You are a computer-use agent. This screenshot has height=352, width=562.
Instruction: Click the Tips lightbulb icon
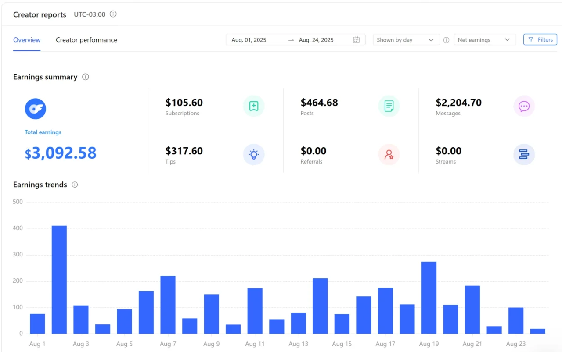click(254, 154)
